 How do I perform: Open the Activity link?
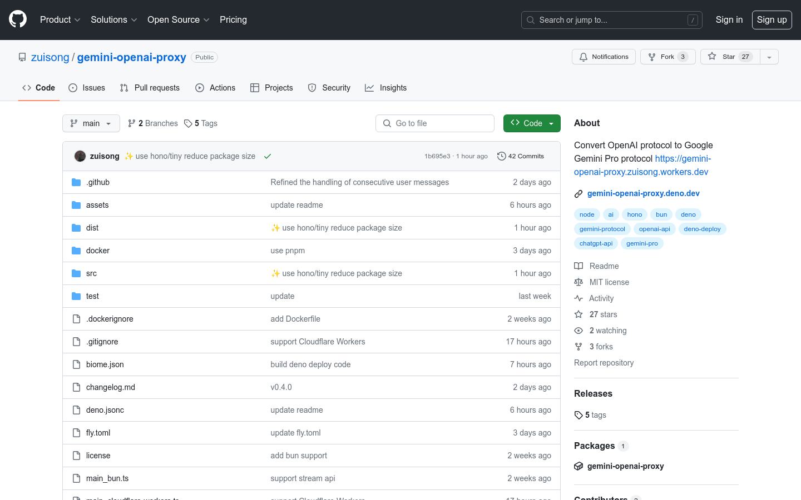click(594, 298)
